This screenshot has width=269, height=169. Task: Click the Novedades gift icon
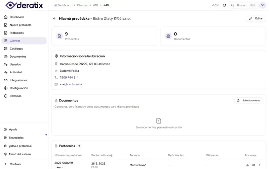click(5, 138)
